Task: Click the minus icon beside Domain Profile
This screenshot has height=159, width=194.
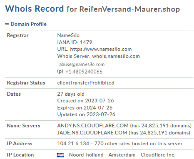Action: 7,24
